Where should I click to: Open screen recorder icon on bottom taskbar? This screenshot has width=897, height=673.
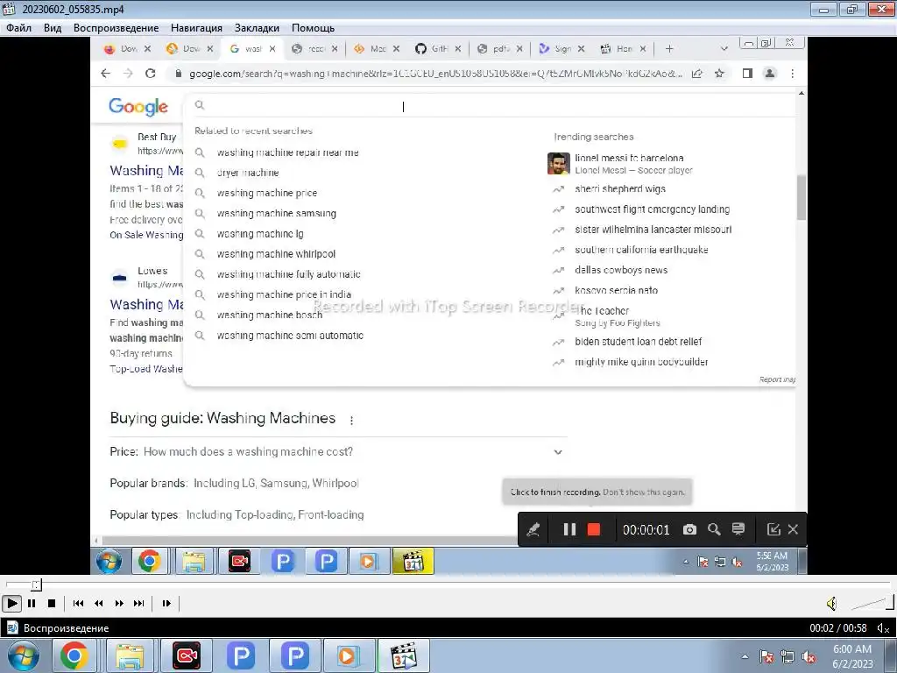click(x=187, y=655)
